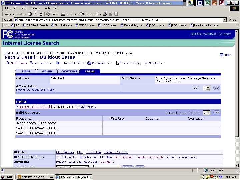This screenshot has height=180, width=240.
Task: Stop page loading with the Stop icon
Action: (30, 14)
